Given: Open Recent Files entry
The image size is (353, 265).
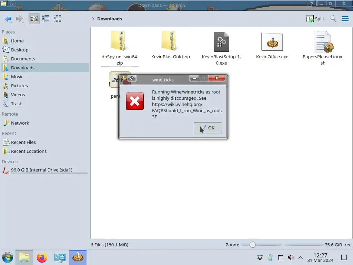Looking at the screenshot, I should (x=45, y=143).
